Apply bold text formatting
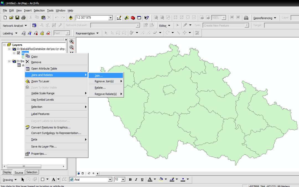 coord(130,180)
